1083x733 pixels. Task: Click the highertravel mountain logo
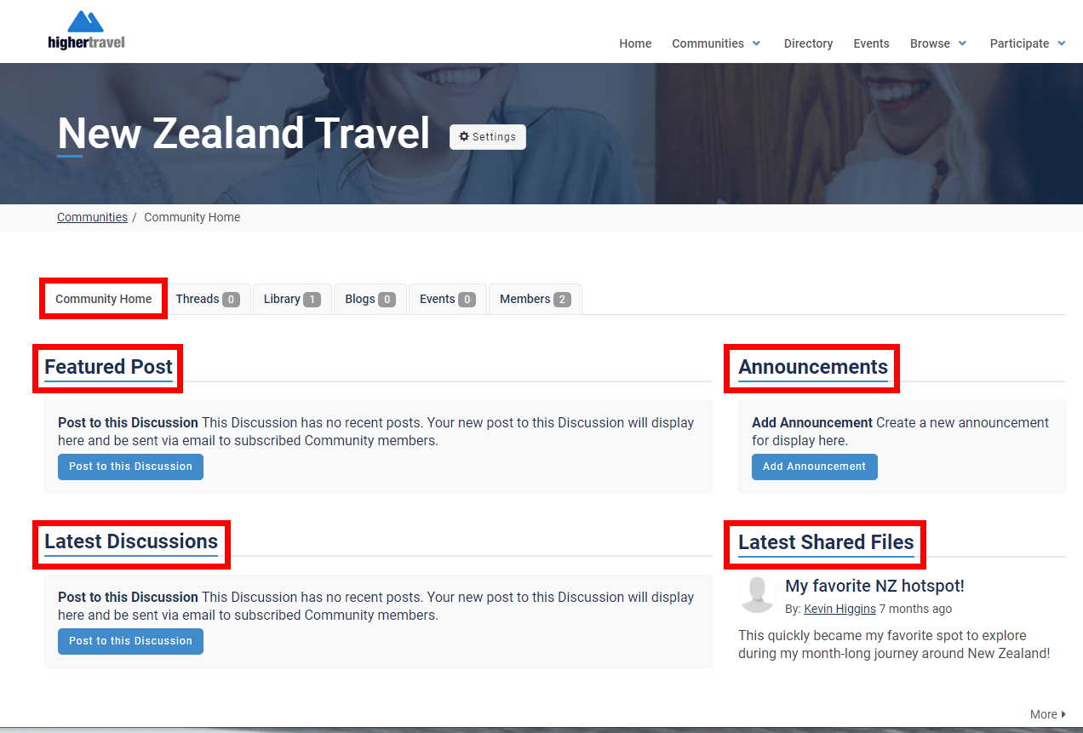coord(86,30)
